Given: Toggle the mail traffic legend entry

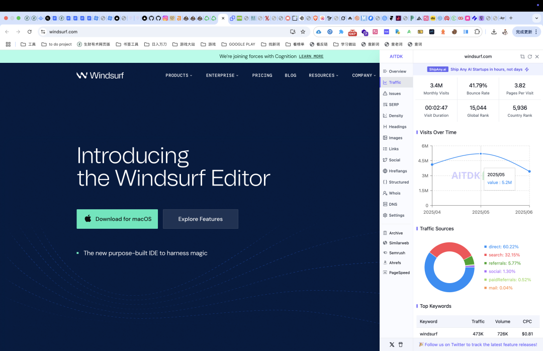Looking at the screenshot, I should pos(498,288).
